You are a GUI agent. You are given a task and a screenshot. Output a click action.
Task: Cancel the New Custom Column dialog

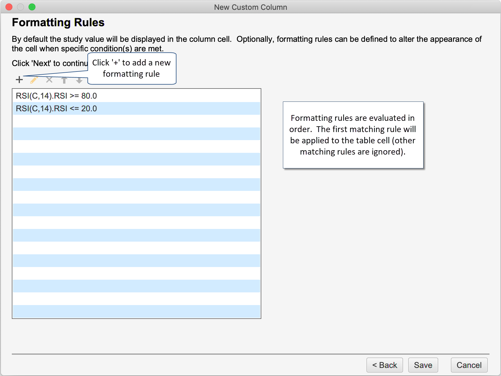click(469, 365)
